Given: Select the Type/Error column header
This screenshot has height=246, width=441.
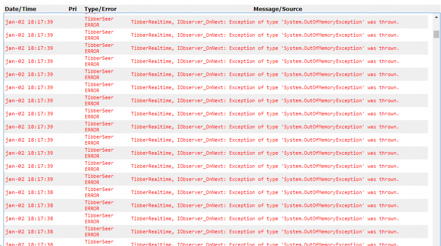Looking at the screenshot, I should (101, 9).
